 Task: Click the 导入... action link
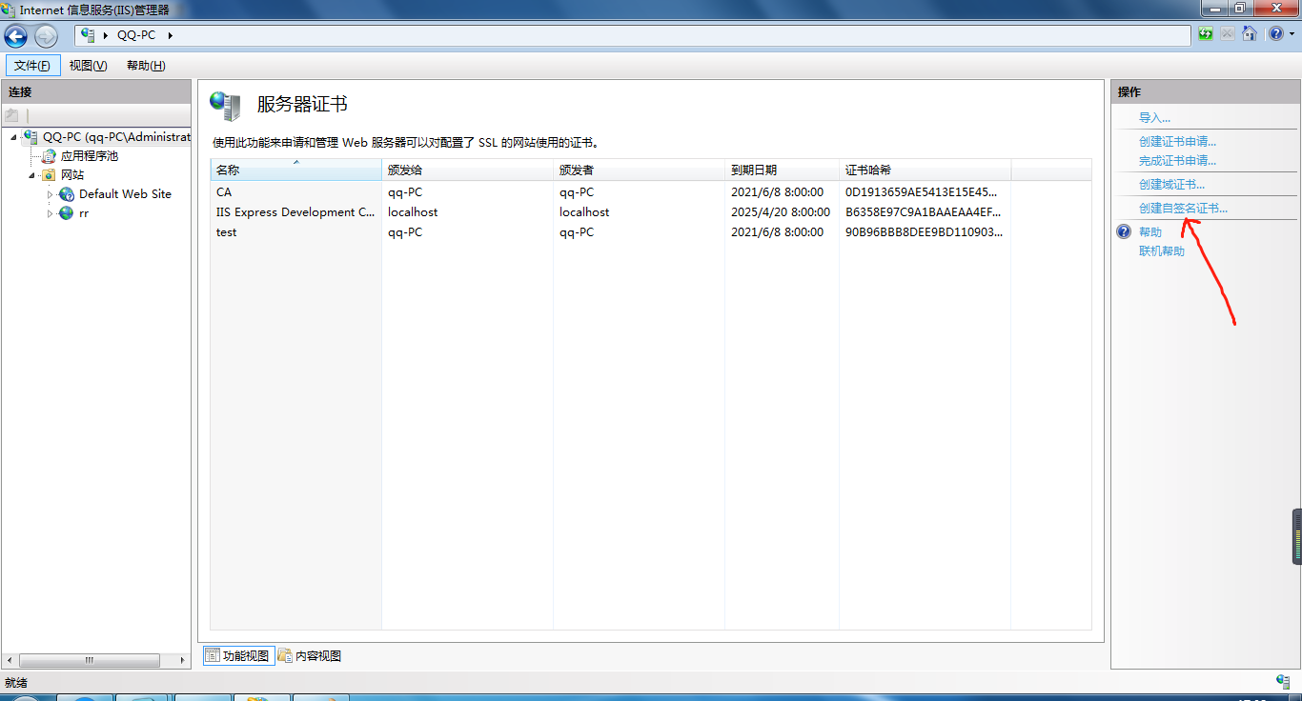pyautogui.click(x=1154, y=118)
